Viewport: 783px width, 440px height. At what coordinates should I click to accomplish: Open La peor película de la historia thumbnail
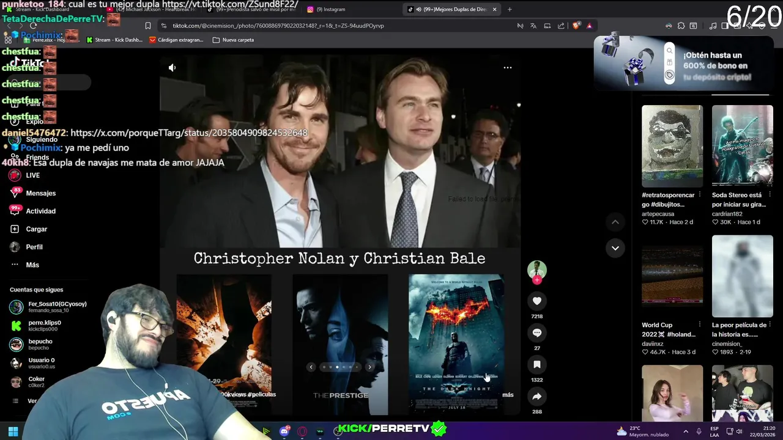pos(742,276)
